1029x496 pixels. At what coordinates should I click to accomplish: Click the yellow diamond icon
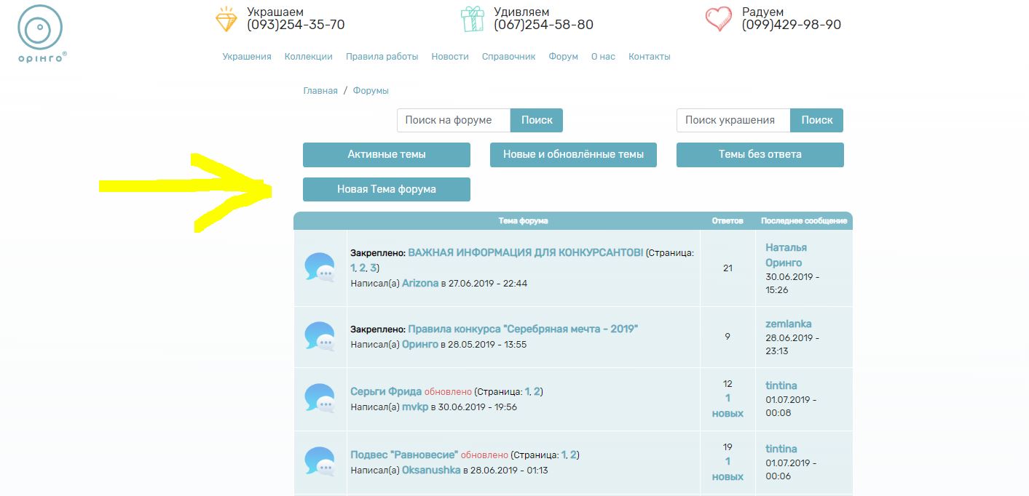226,20
